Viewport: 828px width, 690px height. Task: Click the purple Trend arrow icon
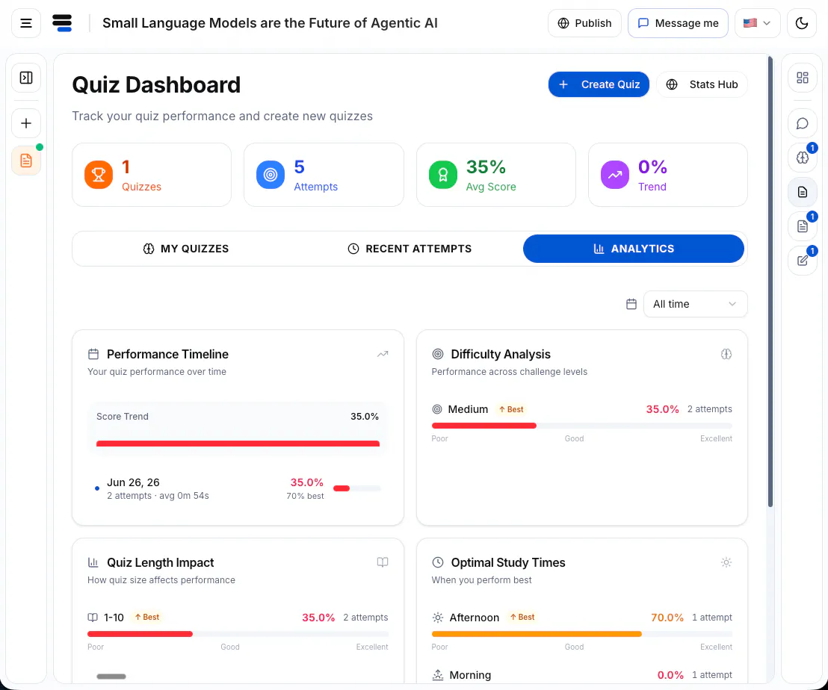click(x=615, y=175)
